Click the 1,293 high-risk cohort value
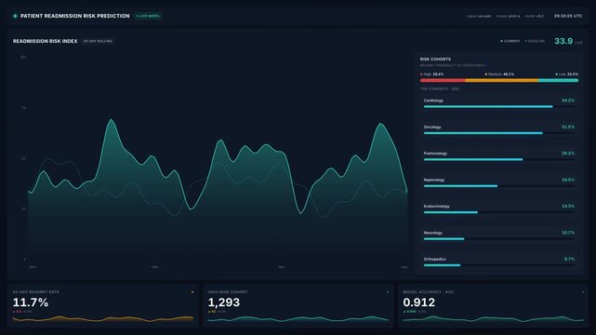The width and height of the screenshot is (596, 335). click(x=224, y=302)
